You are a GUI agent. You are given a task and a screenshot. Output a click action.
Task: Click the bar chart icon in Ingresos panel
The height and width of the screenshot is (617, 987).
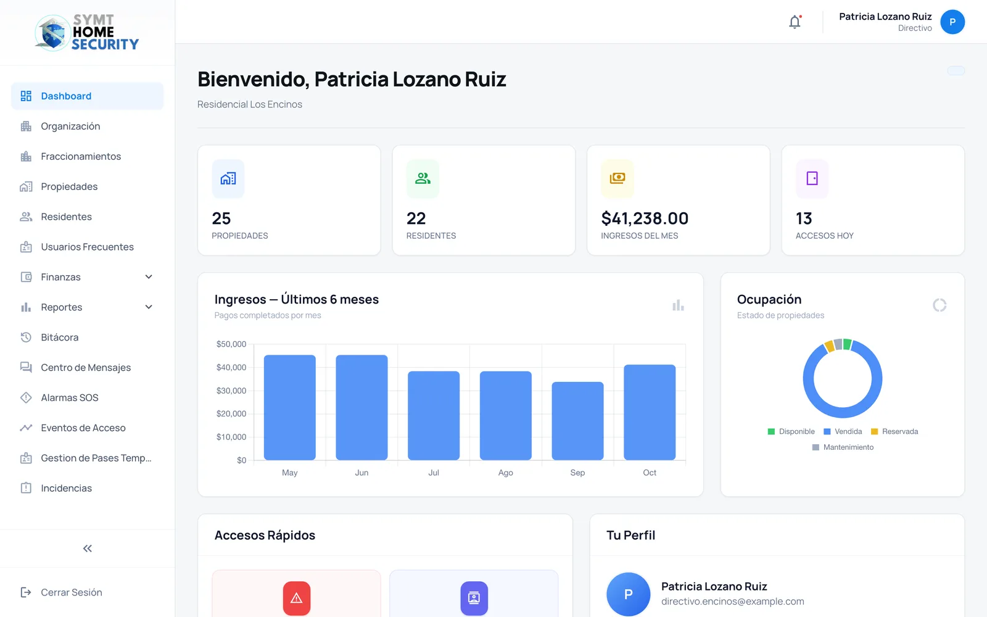click(678, 305)
